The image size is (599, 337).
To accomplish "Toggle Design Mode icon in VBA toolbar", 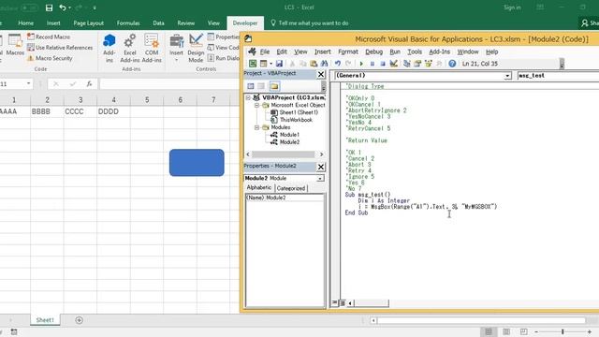I will click(x=393, y=64).
